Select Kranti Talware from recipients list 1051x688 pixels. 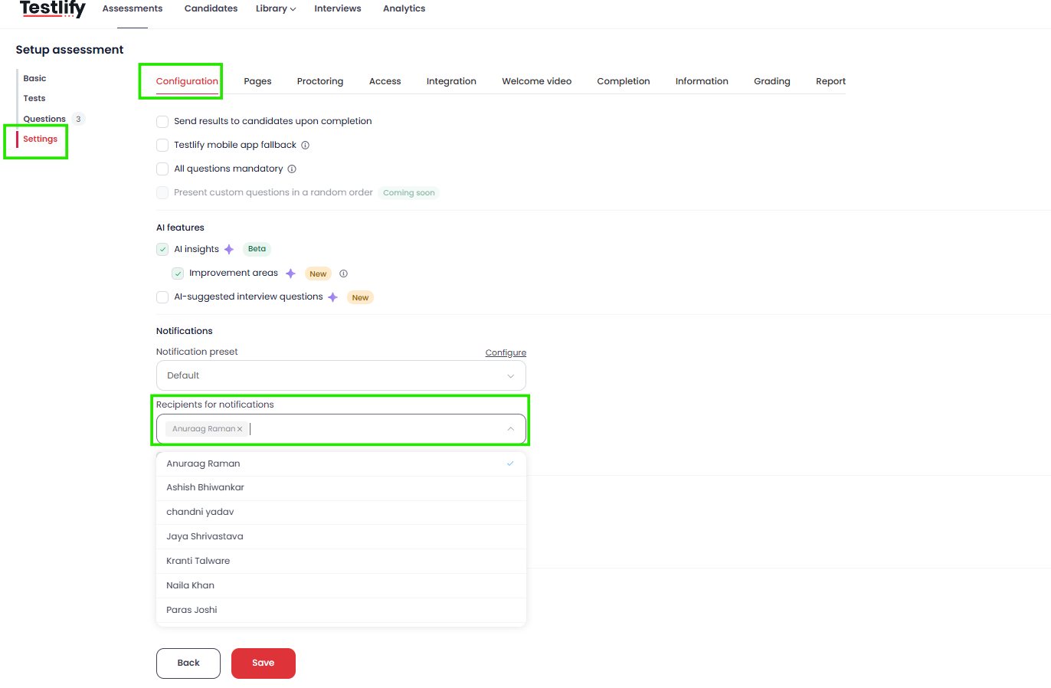point(341,562)
